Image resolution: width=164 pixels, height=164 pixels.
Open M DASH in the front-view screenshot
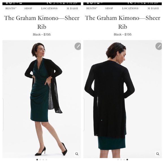click(x=72, y=8)
